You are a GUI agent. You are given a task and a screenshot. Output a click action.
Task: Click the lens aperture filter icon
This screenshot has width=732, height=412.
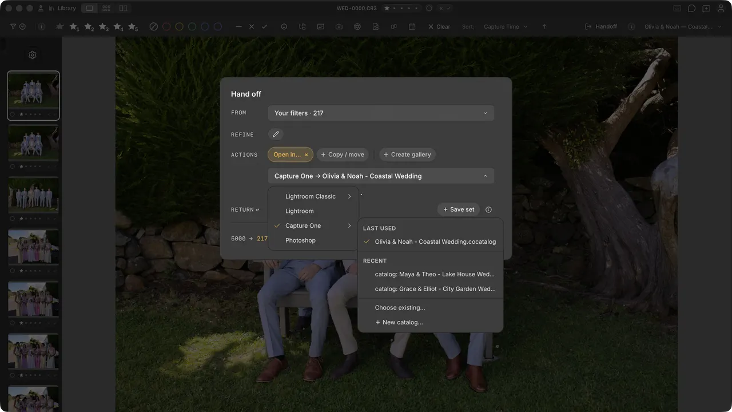pos(357,27)
